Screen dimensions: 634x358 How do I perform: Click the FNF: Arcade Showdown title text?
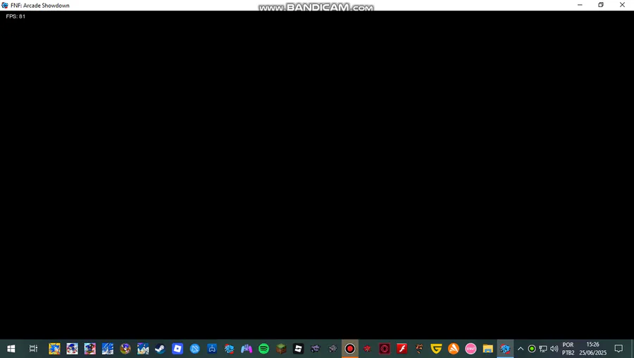tap(40, 5)
